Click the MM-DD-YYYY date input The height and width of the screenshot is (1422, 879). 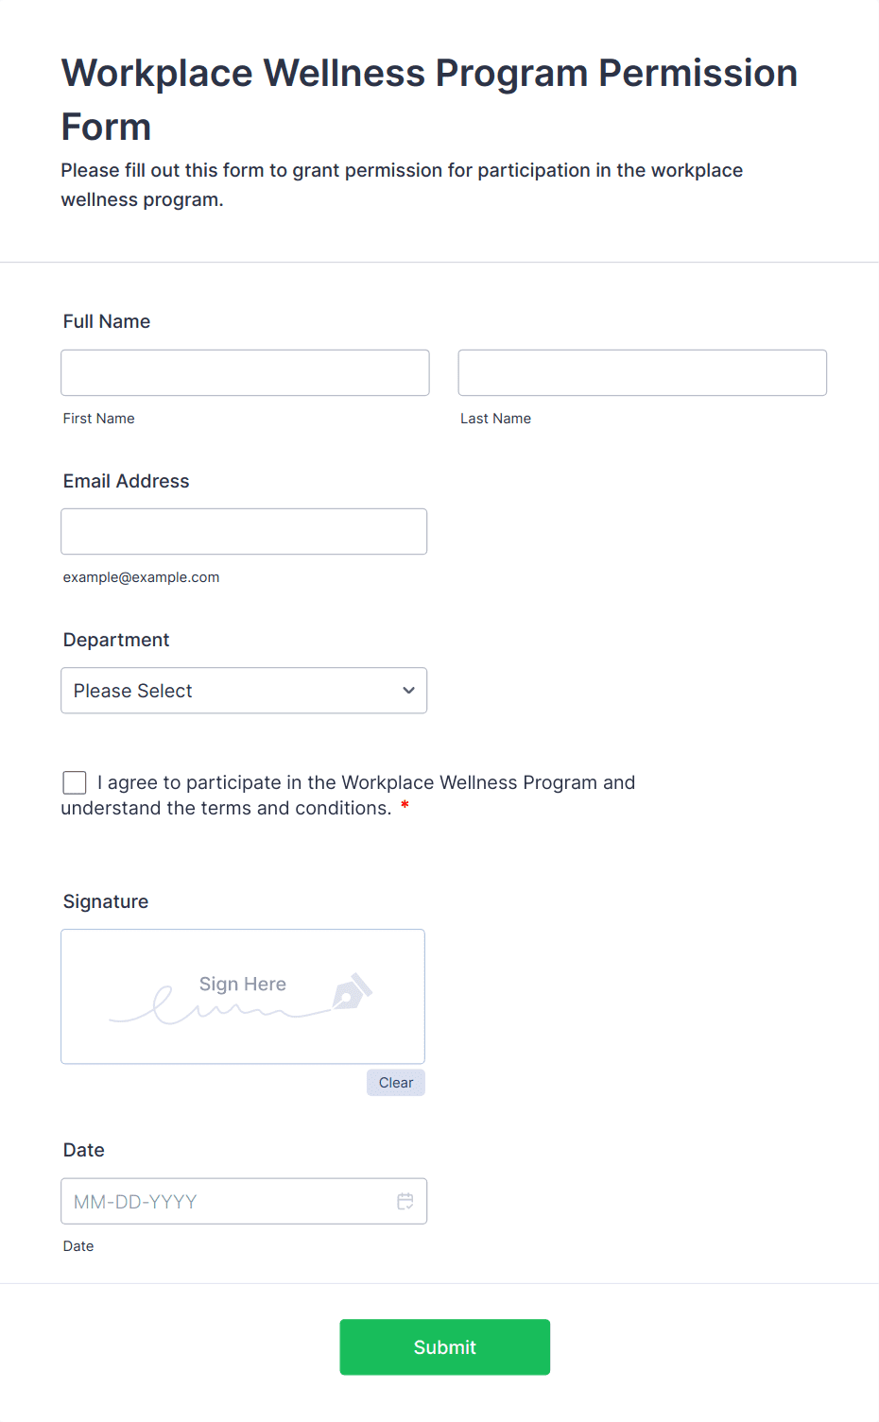click(x=244, y=1201)
